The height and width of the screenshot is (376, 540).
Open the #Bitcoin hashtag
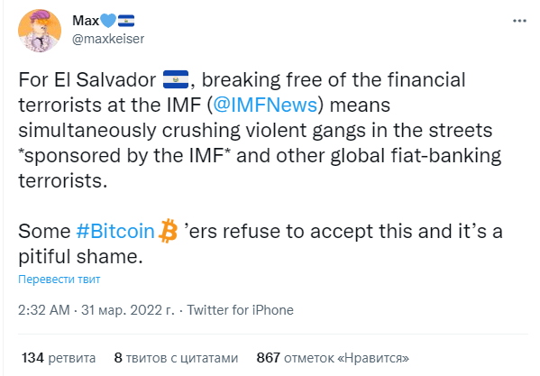click(x=115, y=231)
